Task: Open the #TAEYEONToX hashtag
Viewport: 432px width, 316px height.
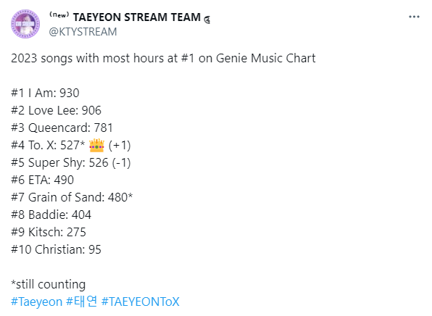Action: coord(140,302)
